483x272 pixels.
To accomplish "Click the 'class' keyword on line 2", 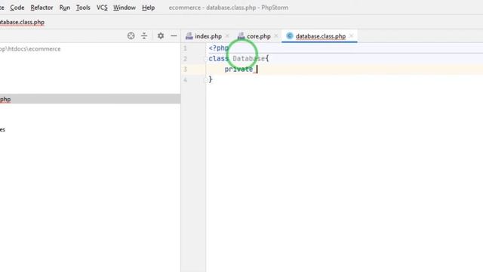I will (218, 59).
